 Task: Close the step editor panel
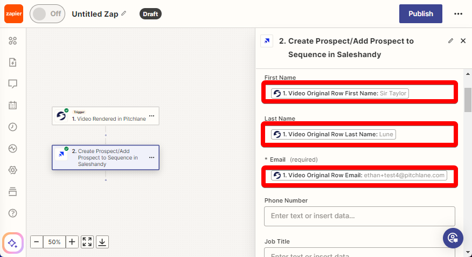pyautogui.click(x=463, y=40)
